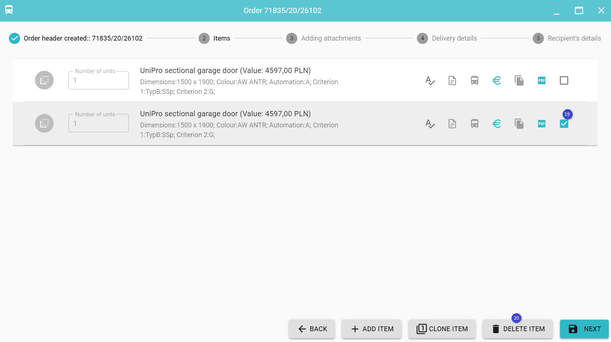
Task: Click the euro price icon in the first item row
Action: coord(497,80)
